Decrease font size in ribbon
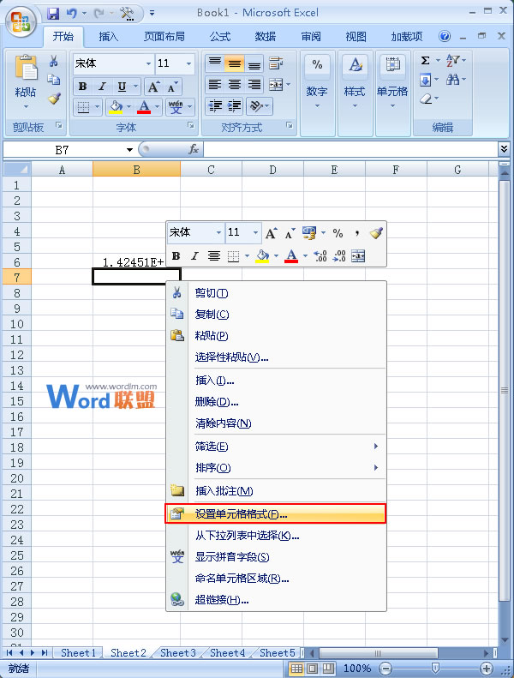The image size is (514, 678). tap(172, 87)
